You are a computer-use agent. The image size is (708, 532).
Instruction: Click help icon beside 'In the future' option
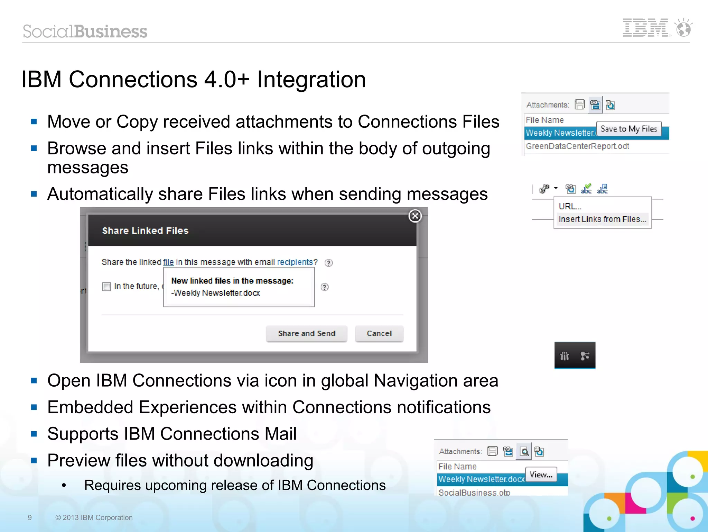(x=325, y=287)
